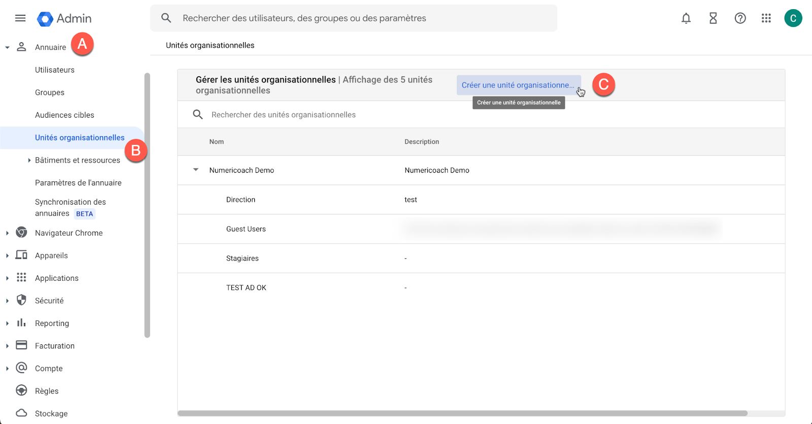Open the Reporting sidebar entry

click(52, 323)
